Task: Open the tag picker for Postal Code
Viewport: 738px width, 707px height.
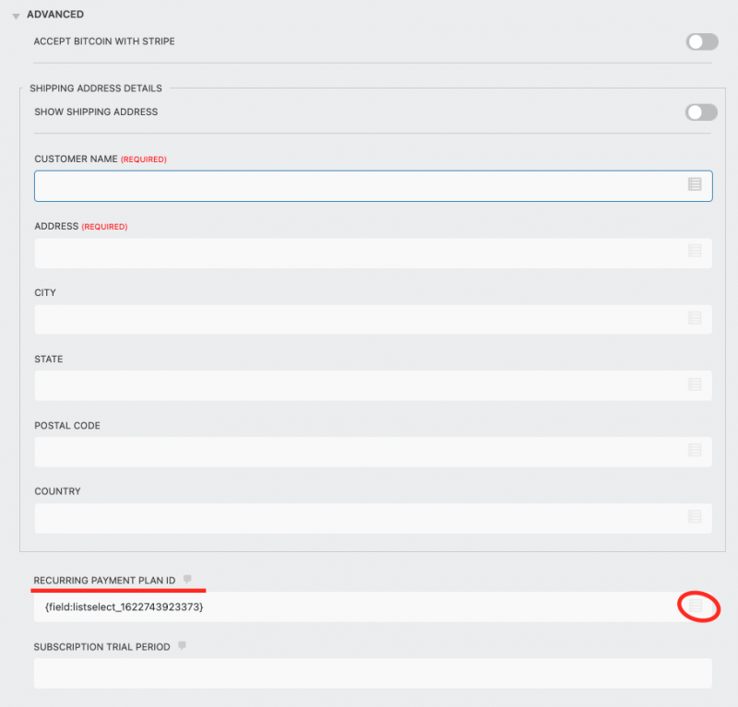Action: [x=695, y=452]
